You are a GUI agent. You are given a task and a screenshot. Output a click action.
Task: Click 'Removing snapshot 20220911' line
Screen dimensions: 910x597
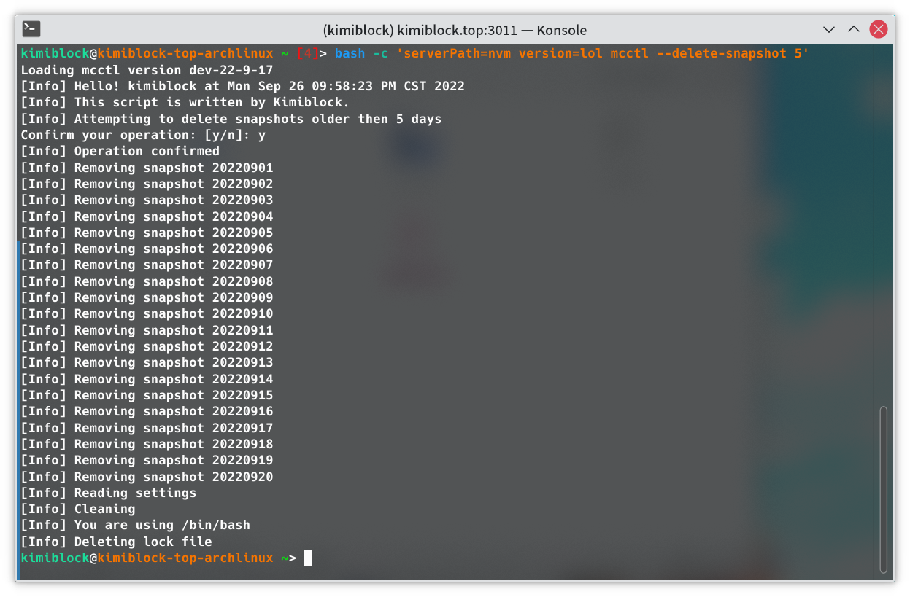(147, 330)
